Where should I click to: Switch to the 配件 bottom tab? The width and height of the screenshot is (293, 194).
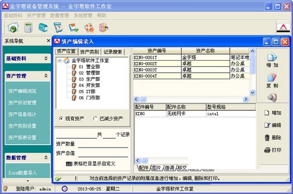tap(143, 168)
